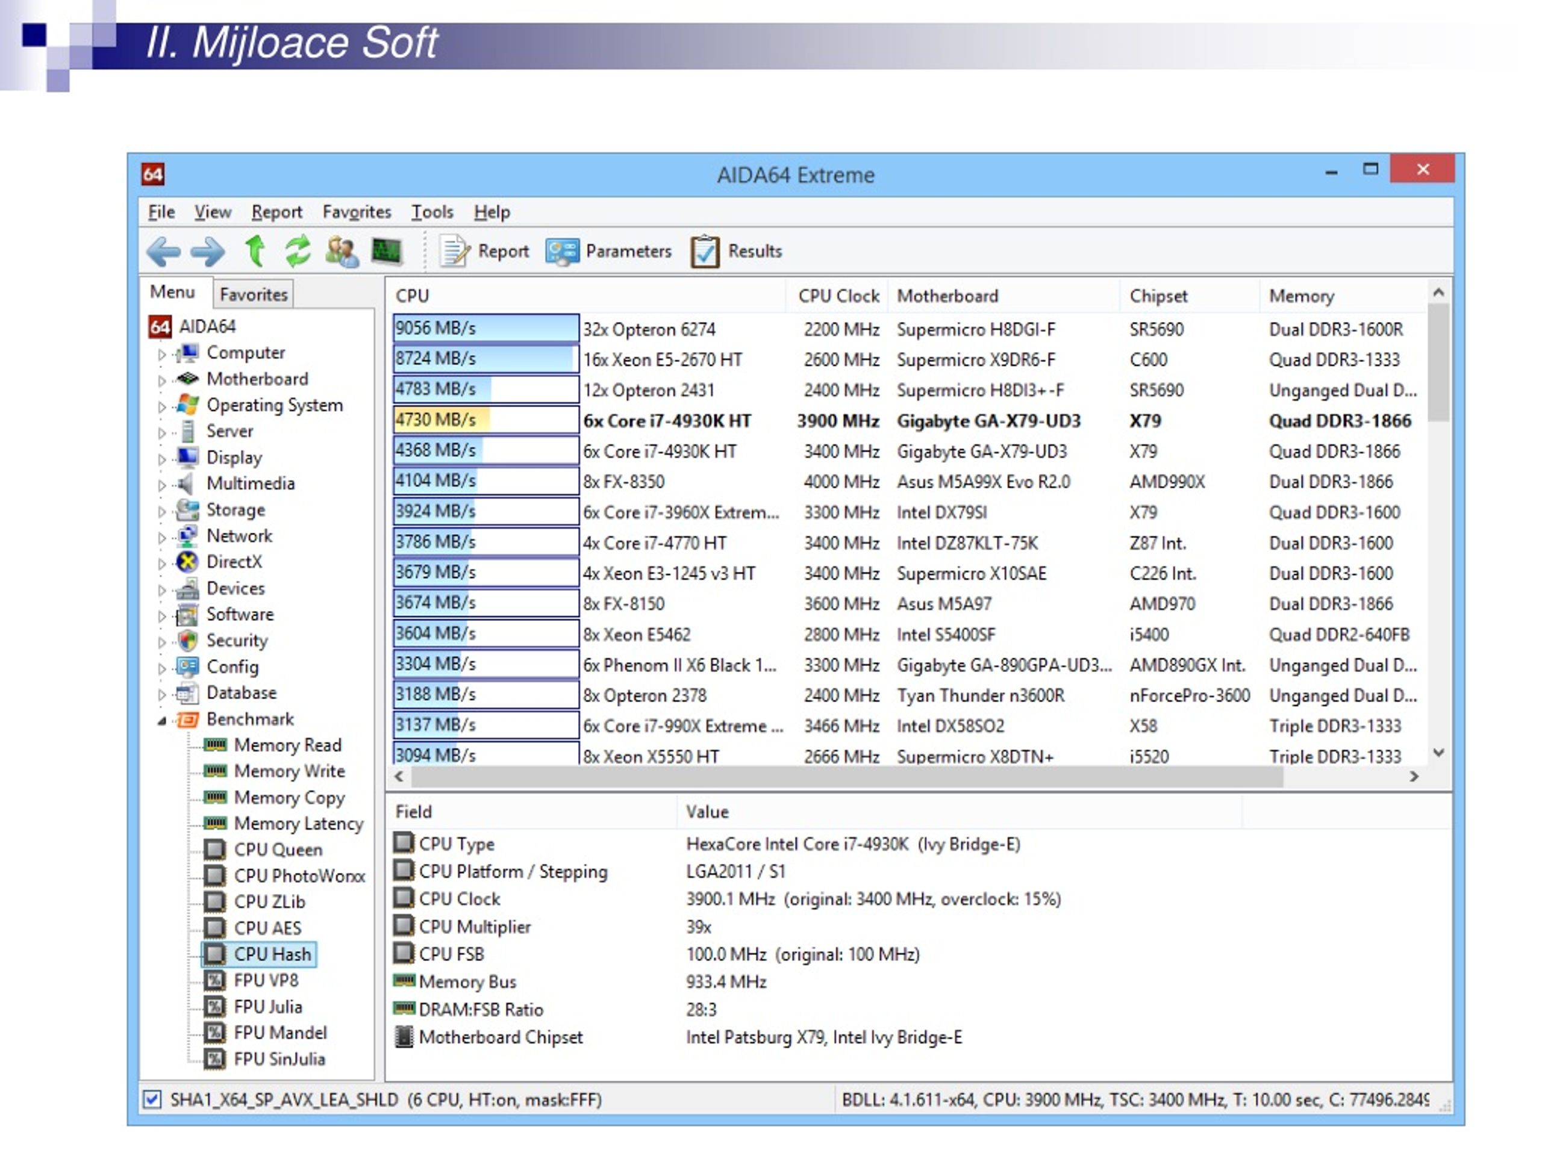Select the Operating System tree icon
Screen dimensions: 1542x1156
click(187, 405)
